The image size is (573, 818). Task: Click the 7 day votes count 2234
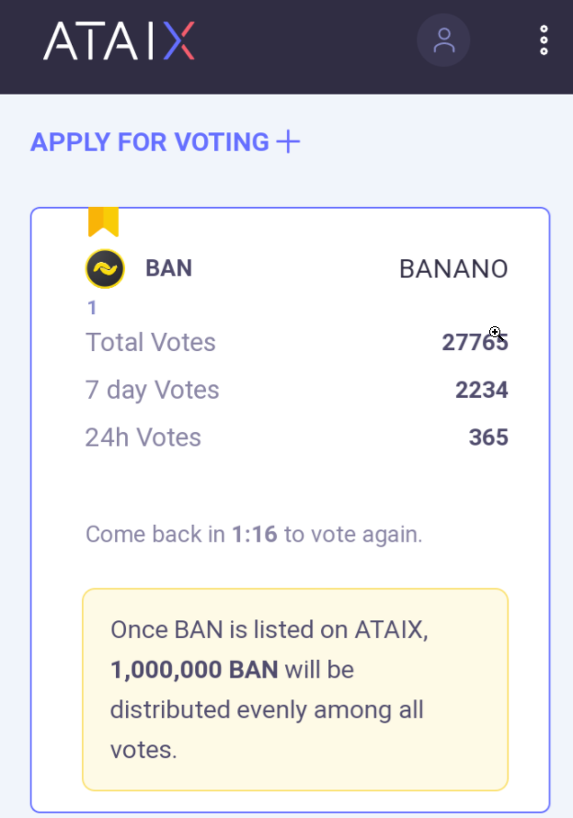coord(482,391)
